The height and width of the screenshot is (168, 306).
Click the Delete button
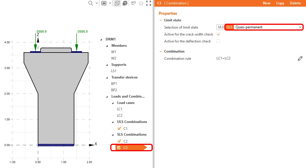pos(295,3)
